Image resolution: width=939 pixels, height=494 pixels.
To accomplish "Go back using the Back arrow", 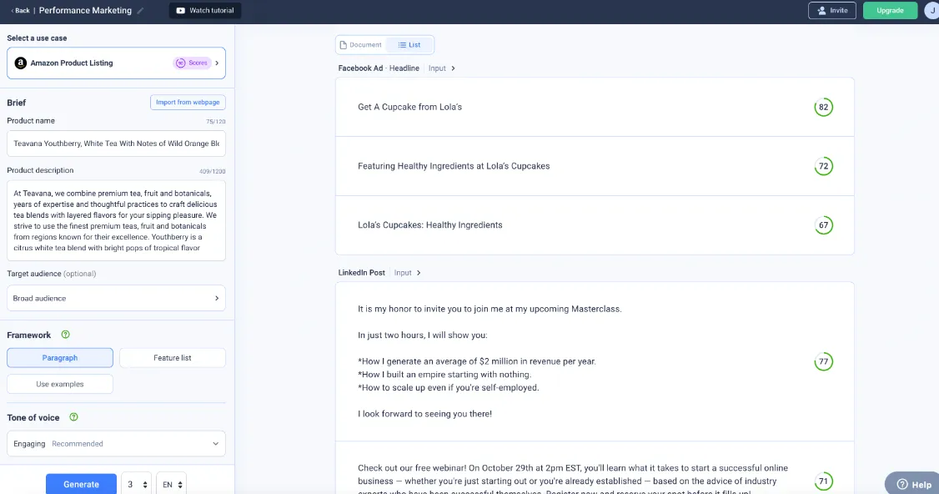I will pyautogui.click(x=20, y=10).
